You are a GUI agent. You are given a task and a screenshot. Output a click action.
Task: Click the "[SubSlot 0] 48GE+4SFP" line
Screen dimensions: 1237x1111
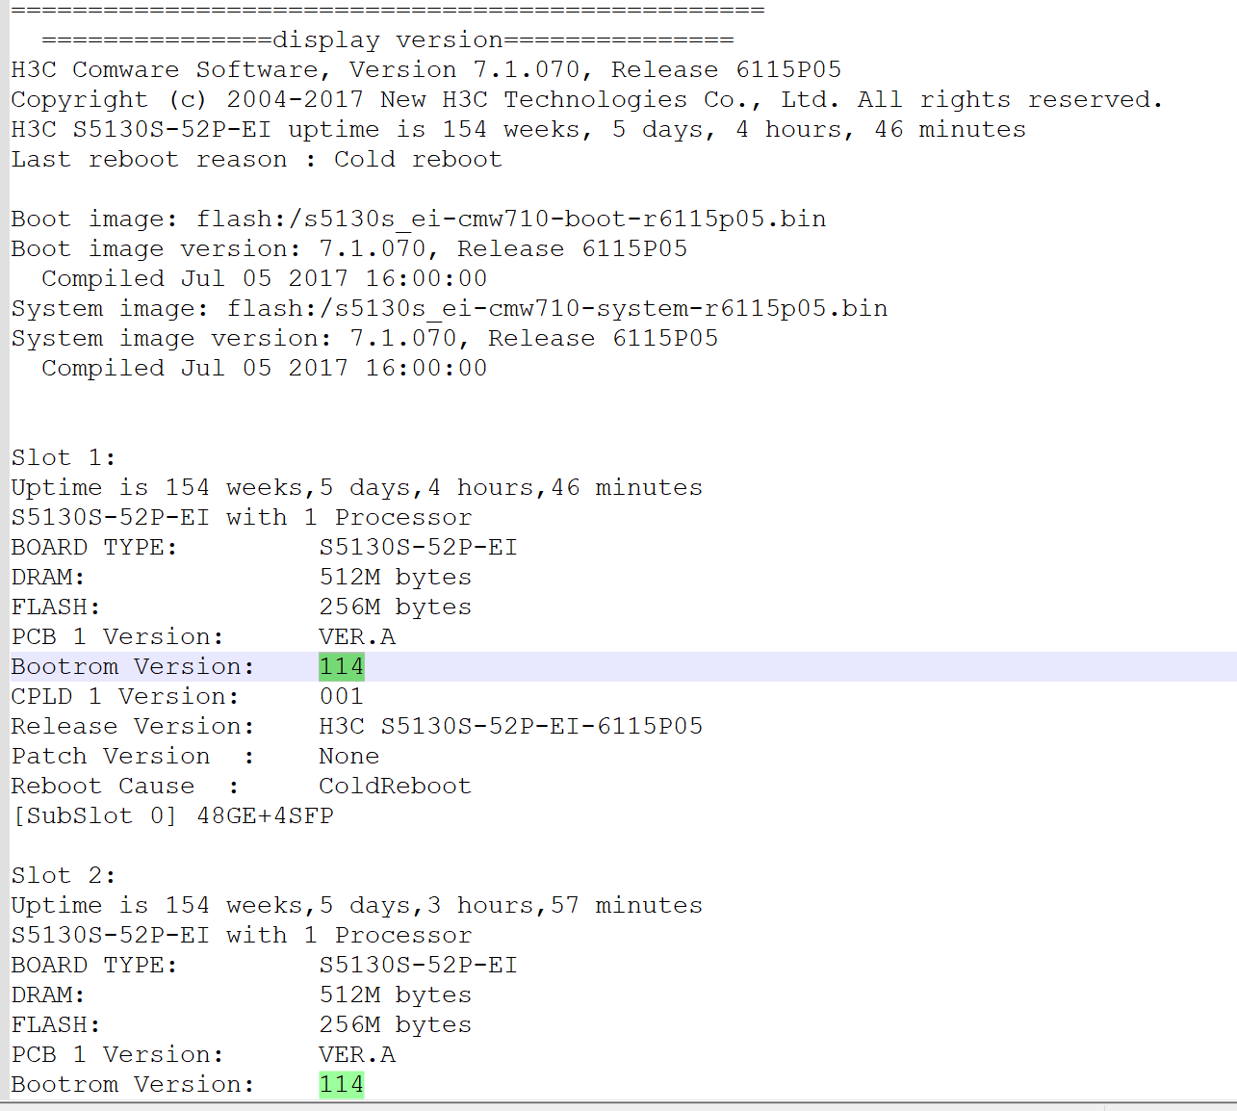point(172,816)
